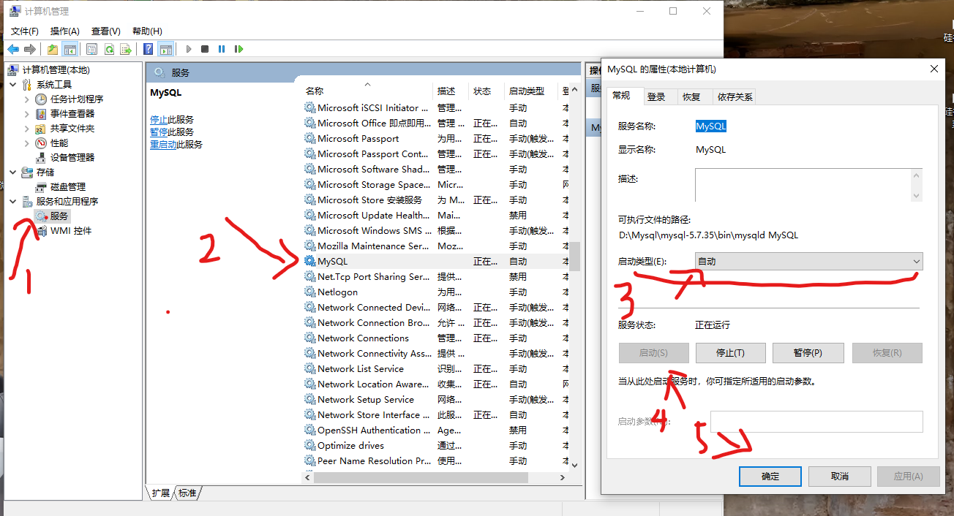Collapse the 存储 tree node

click(x=13, y=172)
